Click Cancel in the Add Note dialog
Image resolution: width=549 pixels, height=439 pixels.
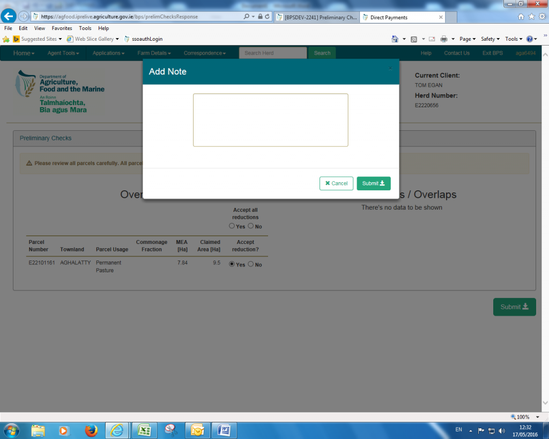pyautogui.click(x=336, y=183)
